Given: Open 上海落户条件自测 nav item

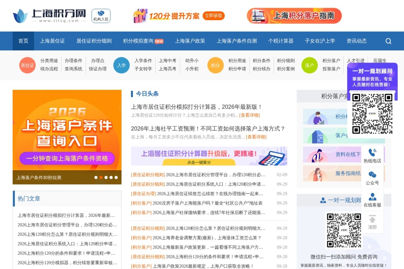Looking at the screenshot, I should (x=237, y=41).
